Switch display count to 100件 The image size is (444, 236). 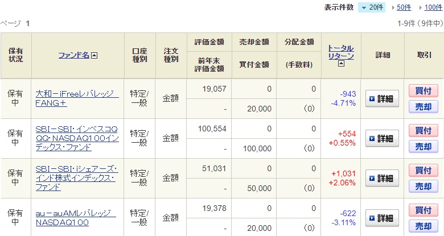coord(433,7)
